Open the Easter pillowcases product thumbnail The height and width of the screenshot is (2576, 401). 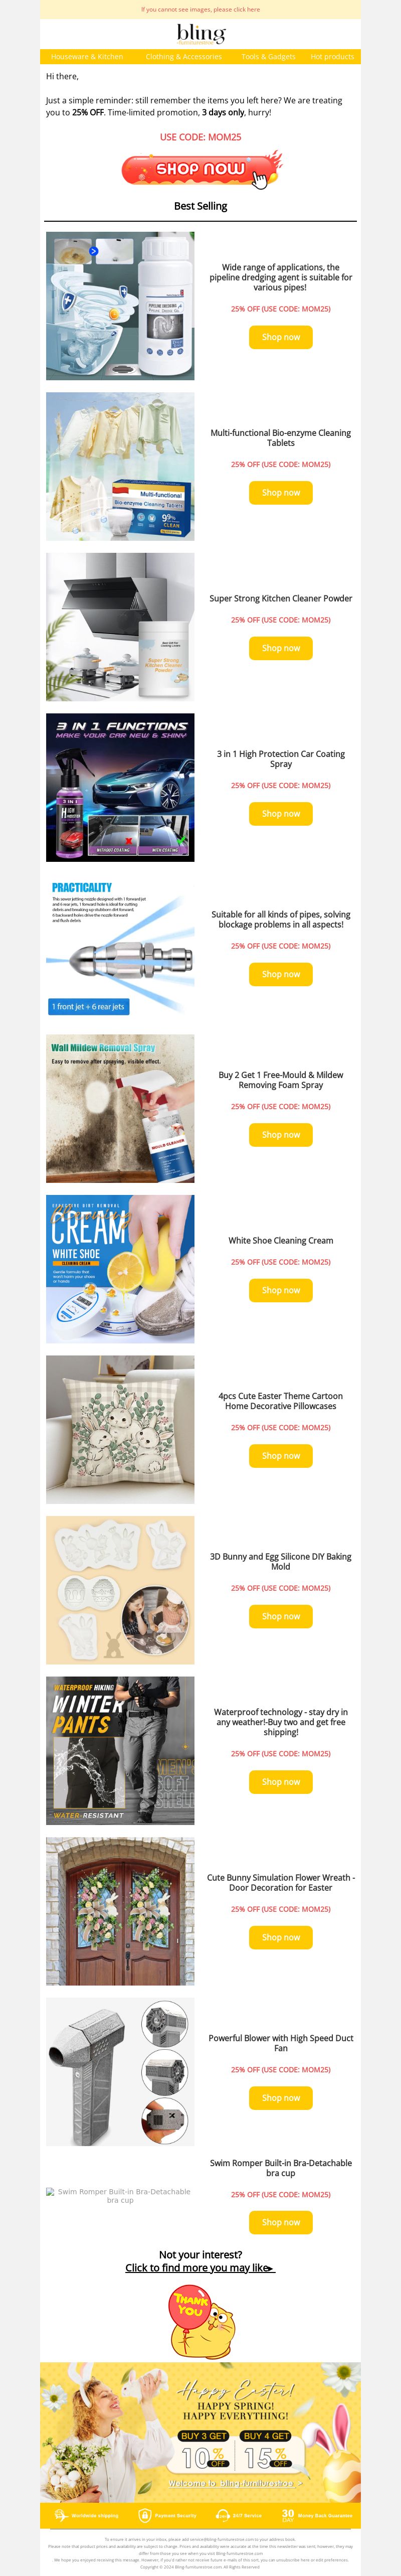coord(120,1429)
